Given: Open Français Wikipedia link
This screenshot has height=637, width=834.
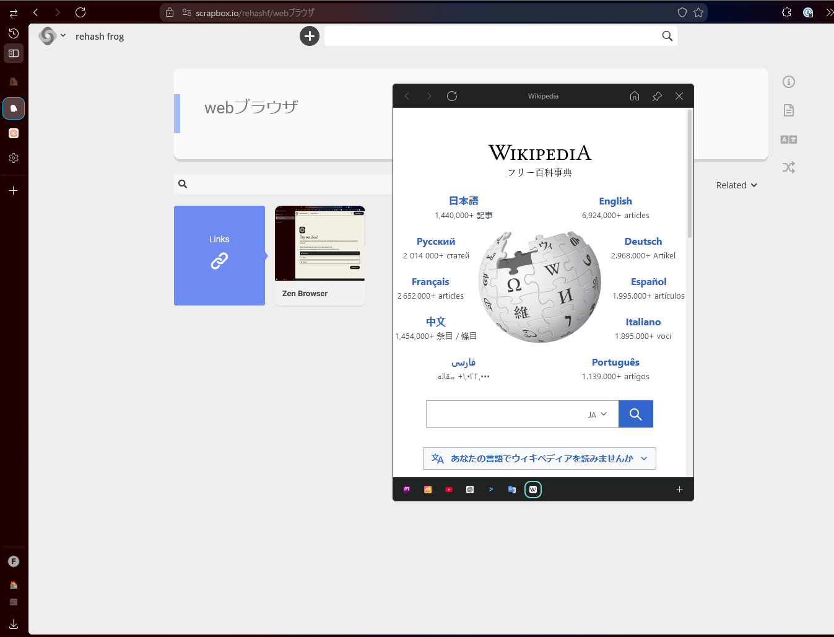Looking at the screenshot, I should [x=430, y=281].
